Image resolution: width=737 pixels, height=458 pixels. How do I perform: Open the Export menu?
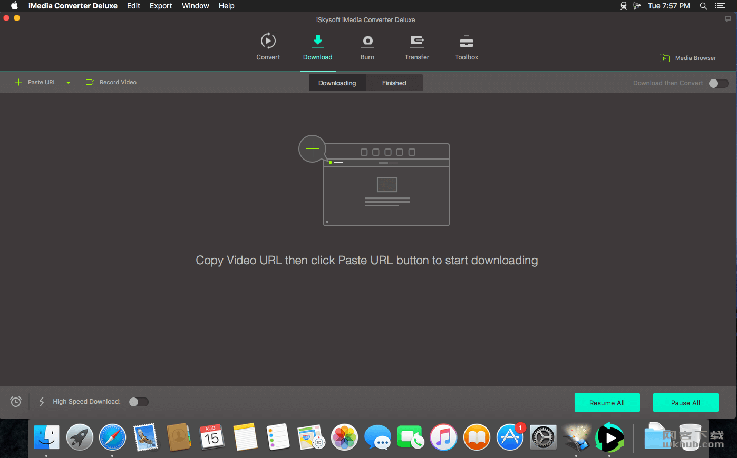(x=161, y=6)
